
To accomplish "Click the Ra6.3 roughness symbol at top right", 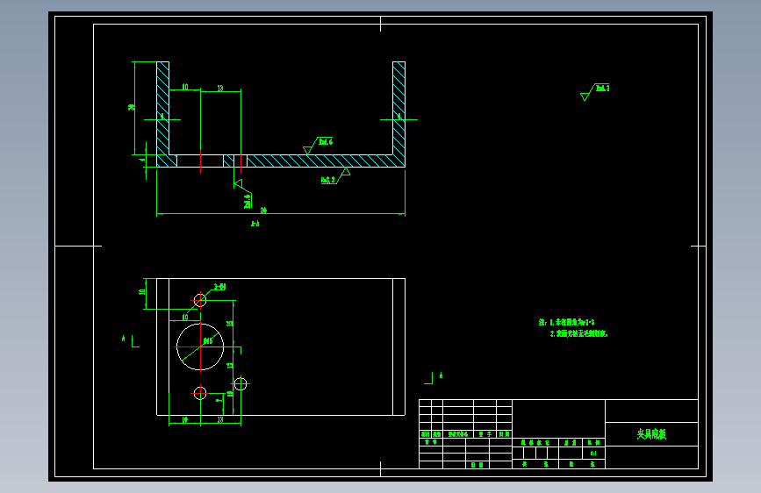I will click(595, 92).
